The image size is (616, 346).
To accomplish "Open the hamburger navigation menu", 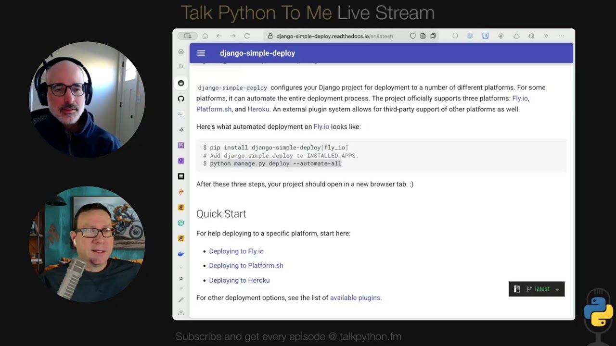I will tap(201, 53).
